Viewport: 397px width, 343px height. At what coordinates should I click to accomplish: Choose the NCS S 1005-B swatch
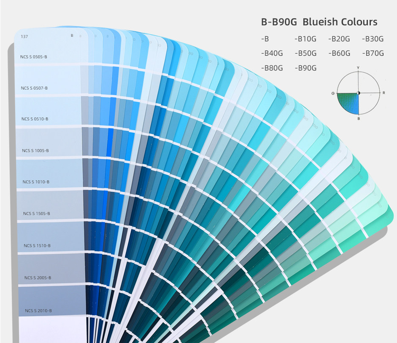(49, 143)
